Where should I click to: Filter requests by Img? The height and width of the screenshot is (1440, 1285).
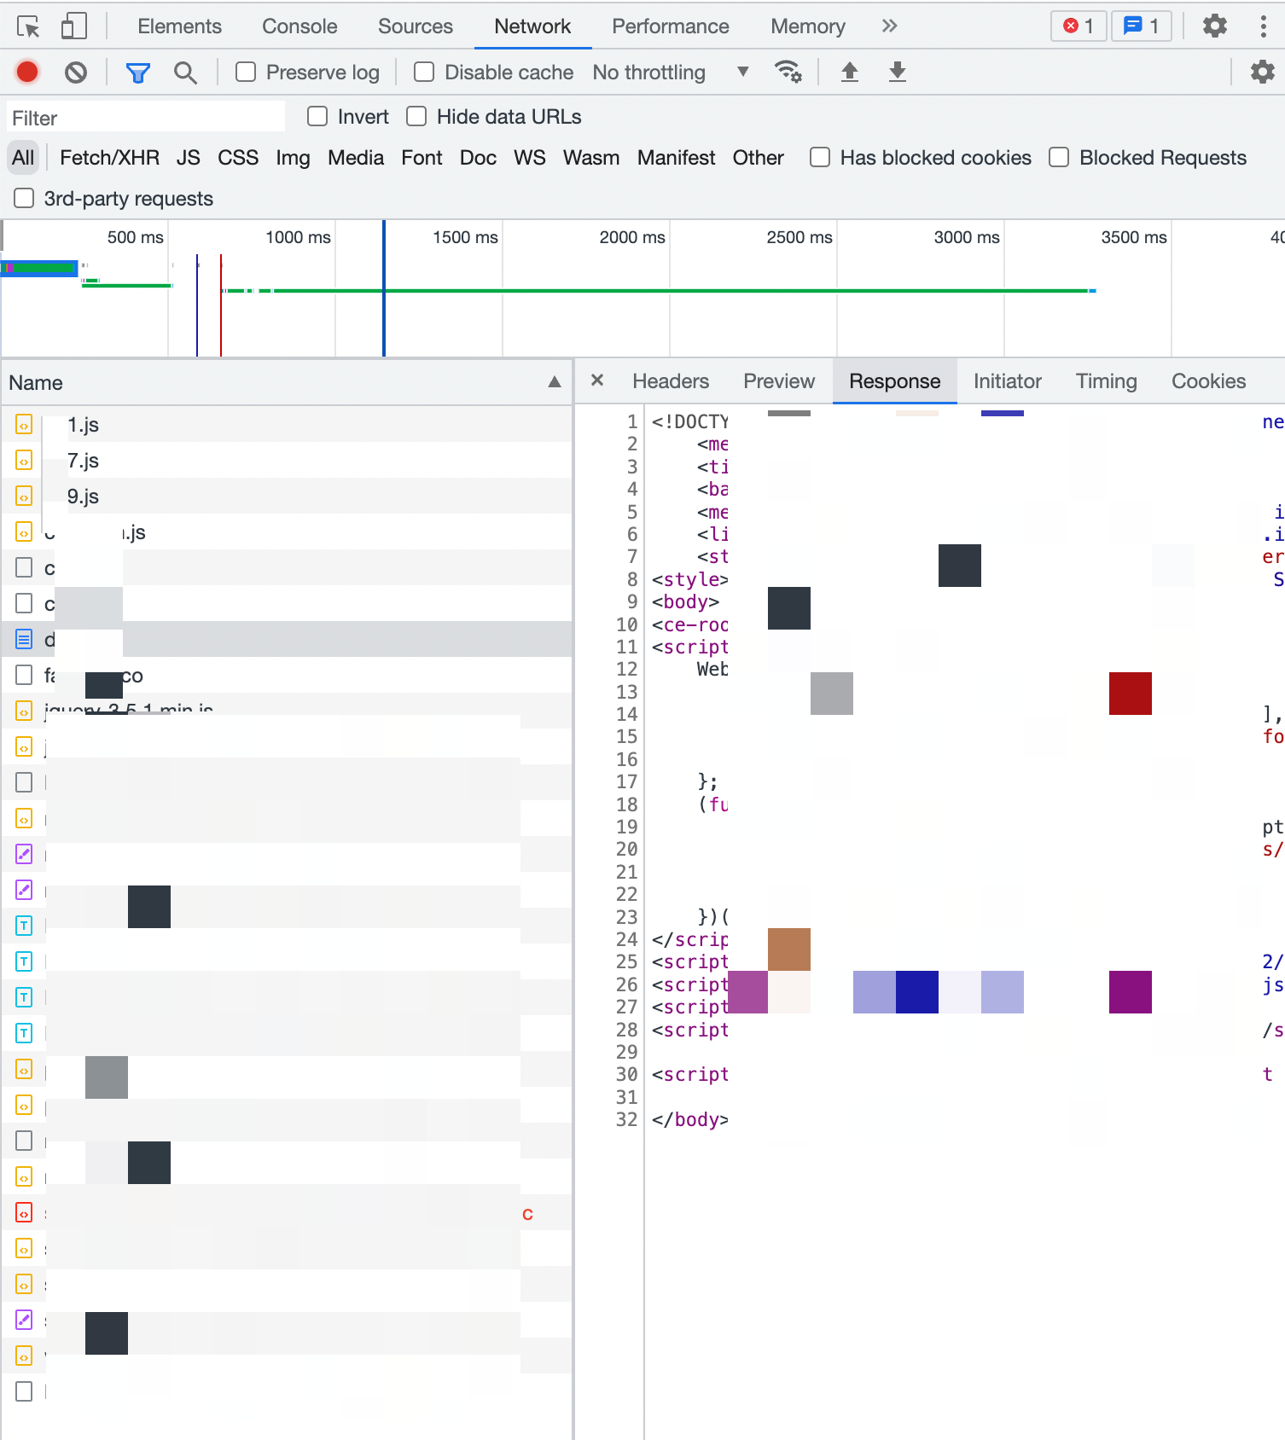click(293, 158)
